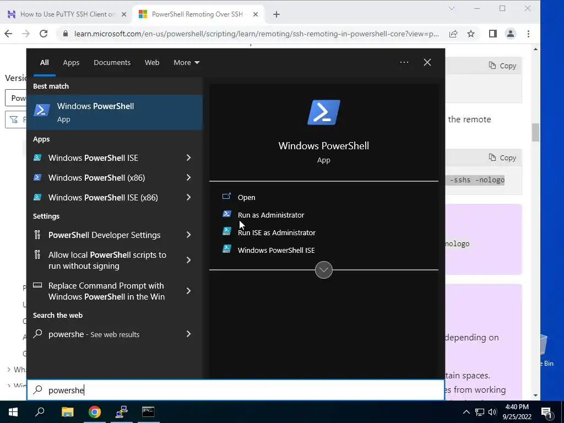Open Chrome profile avatar
The image size is (564, 423).
[511, 34]
